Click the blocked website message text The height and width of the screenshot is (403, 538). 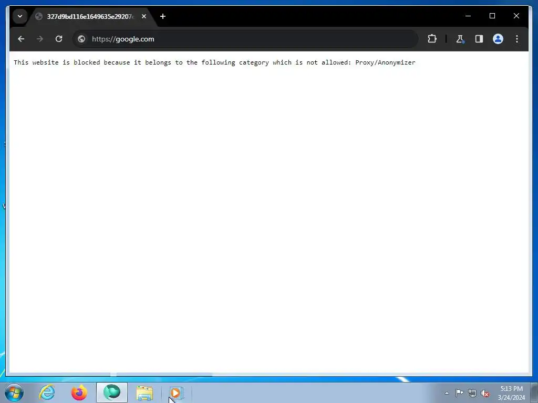click(x=214, y=62)
